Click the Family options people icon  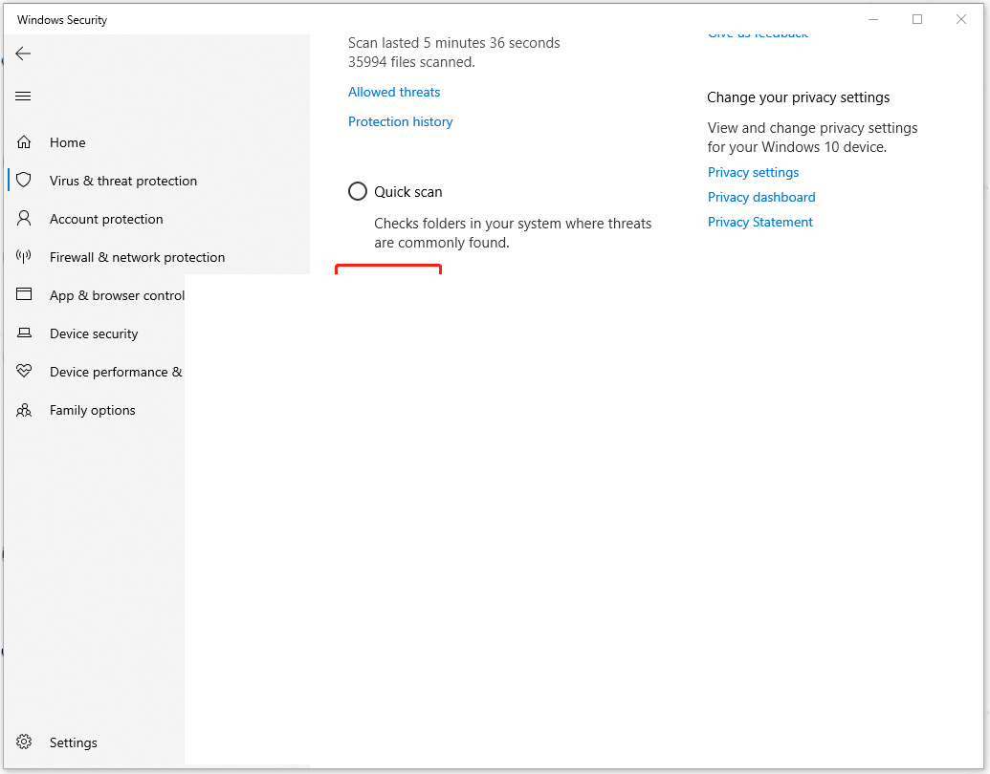coord(24,410)
